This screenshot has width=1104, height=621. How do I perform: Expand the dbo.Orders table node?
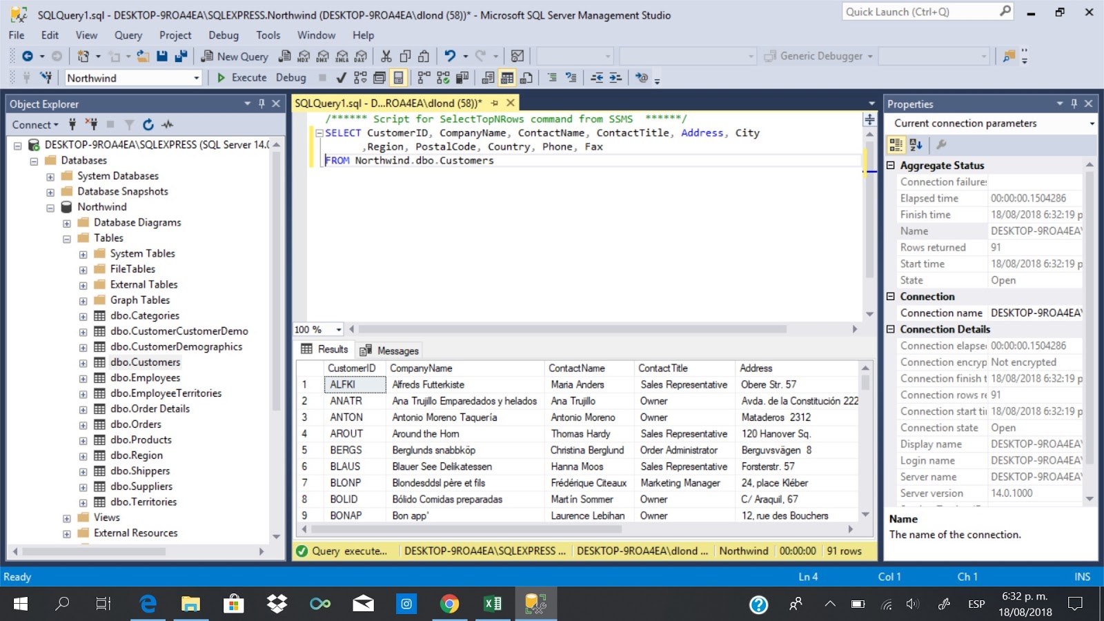(83, 424)
